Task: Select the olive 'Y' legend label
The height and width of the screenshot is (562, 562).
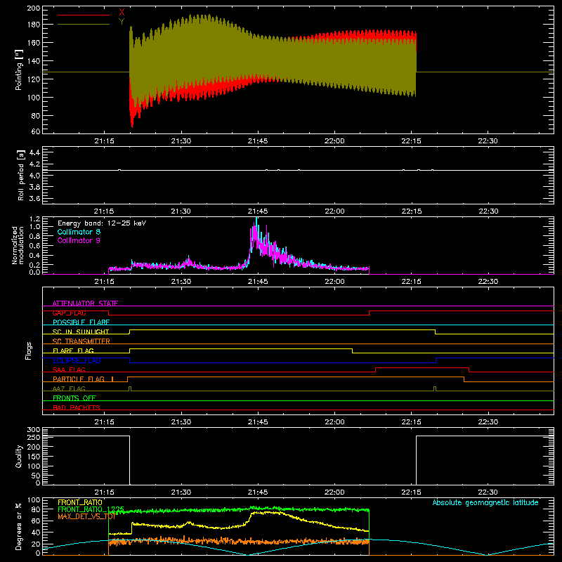Action: click(122, 21)
